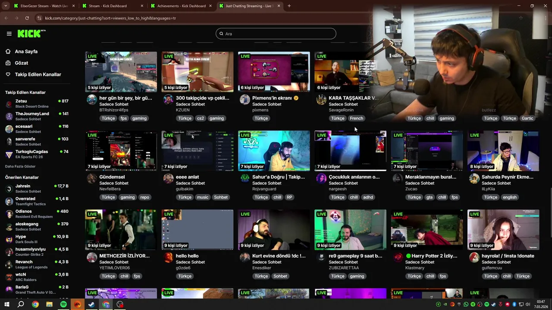Open Windows Start menu
The image size is (552, 310).
(7, 304)
